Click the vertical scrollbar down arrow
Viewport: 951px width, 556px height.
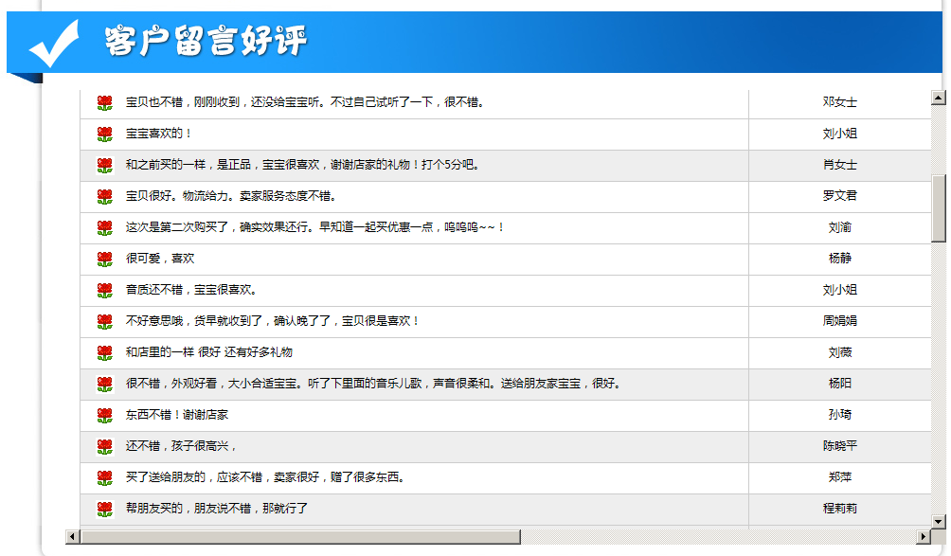click(938, 521)
